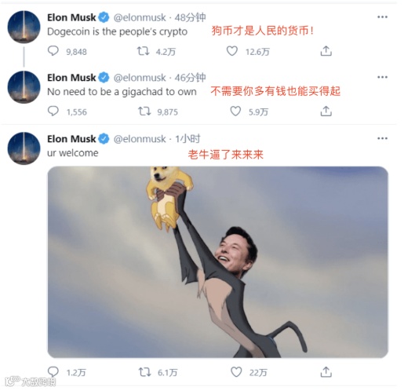
Task: Like the ur welcome tweet
Action: click(x=236, y=372)
